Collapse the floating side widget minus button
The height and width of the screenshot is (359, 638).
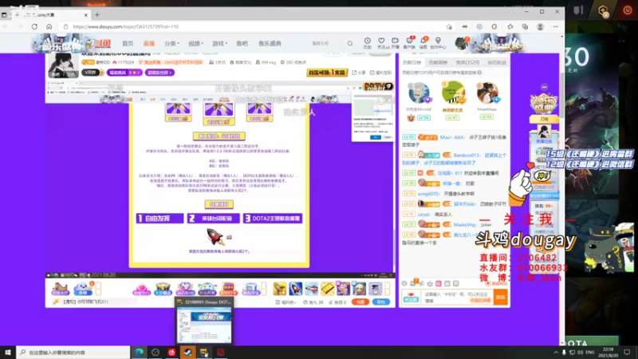544,87
